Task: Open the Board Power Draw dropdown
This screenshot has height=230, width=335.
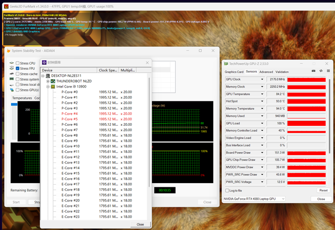Action: click(x=262, y=152)
